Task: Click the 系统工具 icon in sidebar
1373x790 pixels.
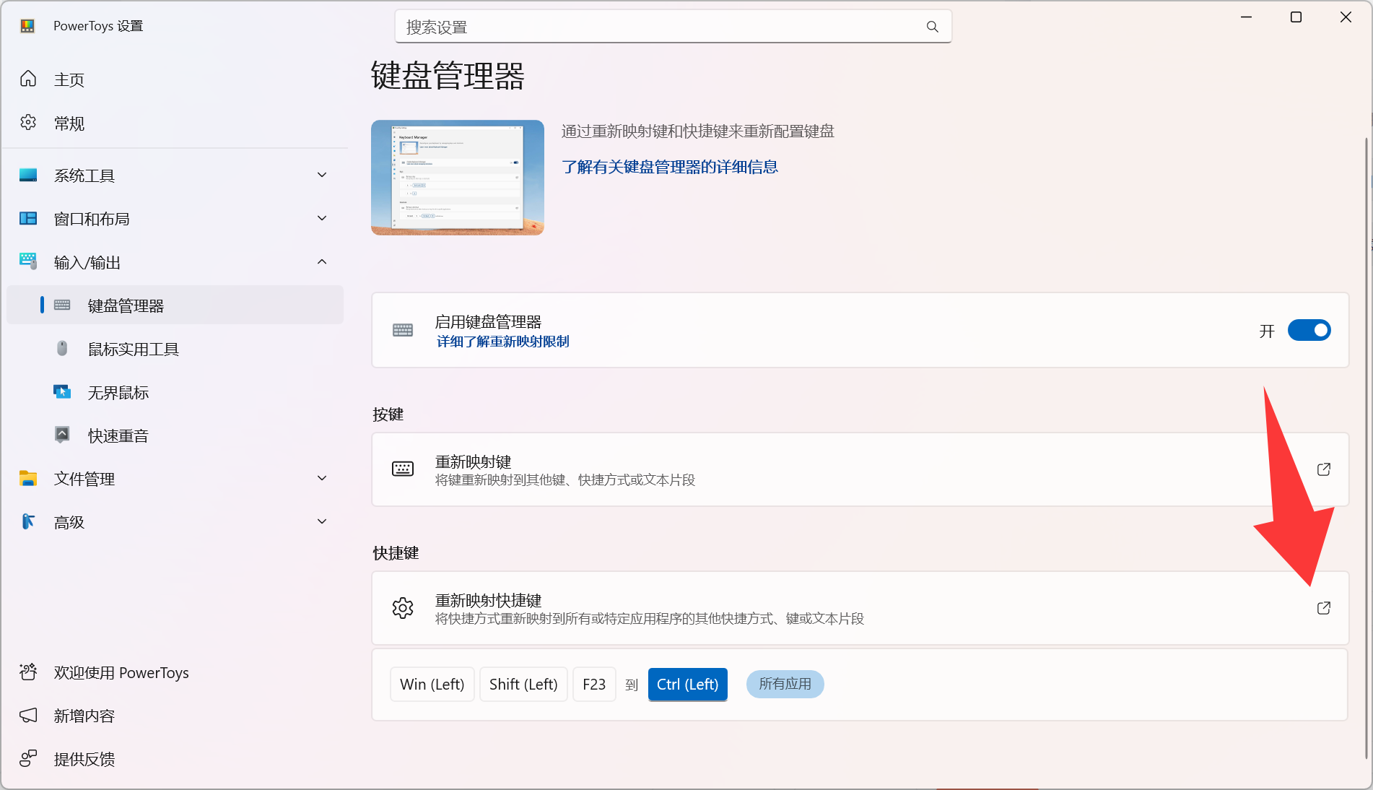Action: click(x=28, y=175)
